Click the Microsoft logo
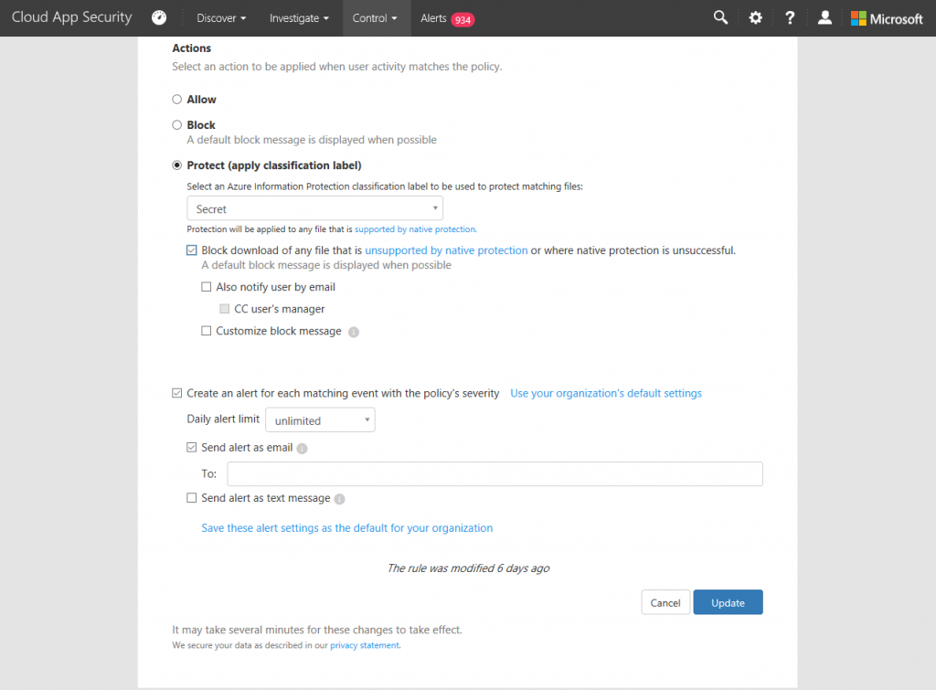 tap(885, 17)
